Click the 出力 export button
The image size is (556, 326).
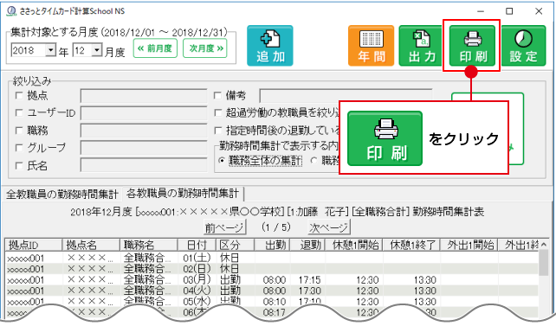pyautogui.click(x=422, y=46)
